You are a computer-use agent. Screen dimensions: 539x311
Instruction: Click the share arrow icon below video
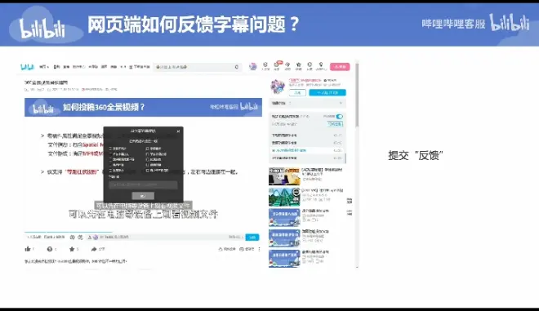pyautogui.click(x=94, y=249)
